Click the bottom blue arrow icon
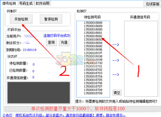 (115, 74)
